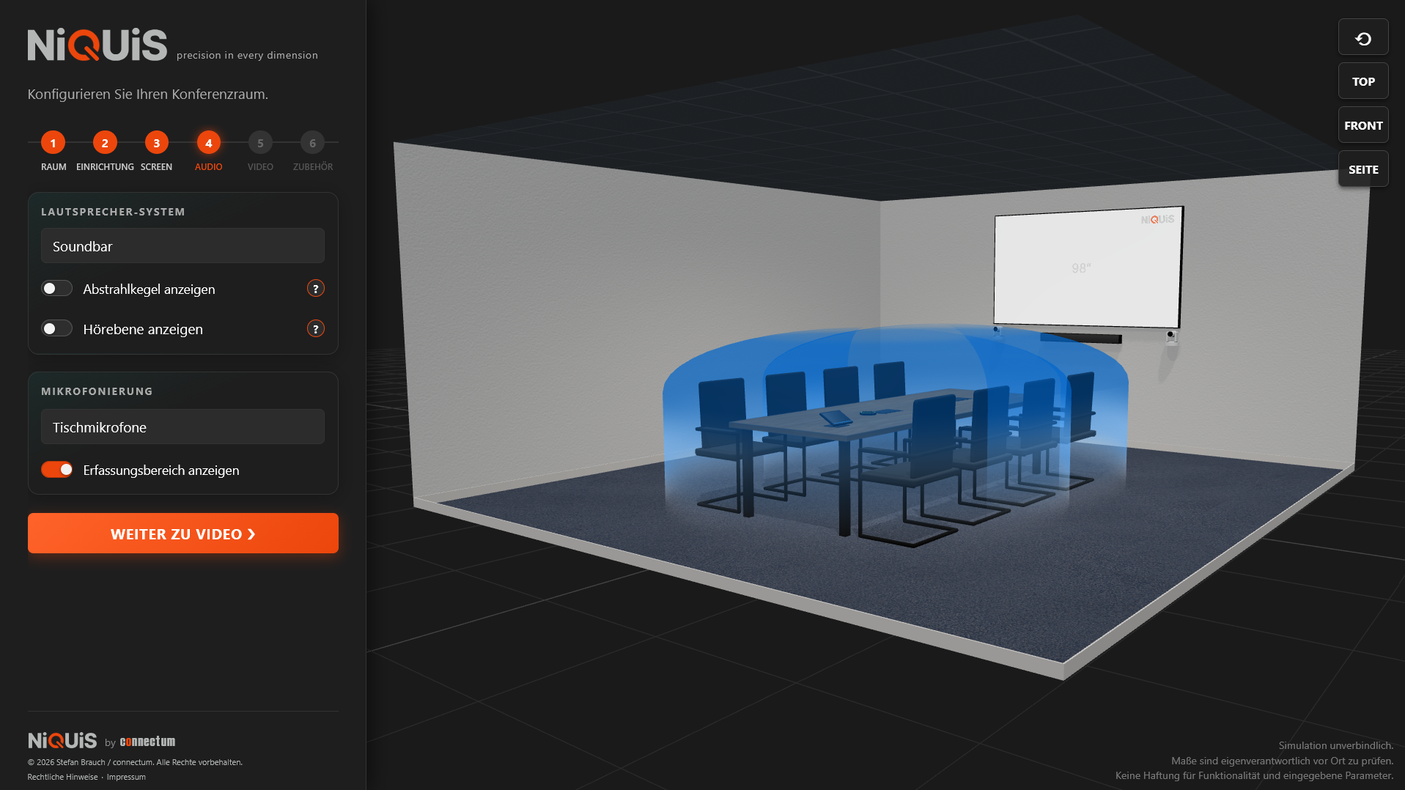Click Weiter zu Video button
The width and height of the screenshot is (1405, 790).
[183, 534]
